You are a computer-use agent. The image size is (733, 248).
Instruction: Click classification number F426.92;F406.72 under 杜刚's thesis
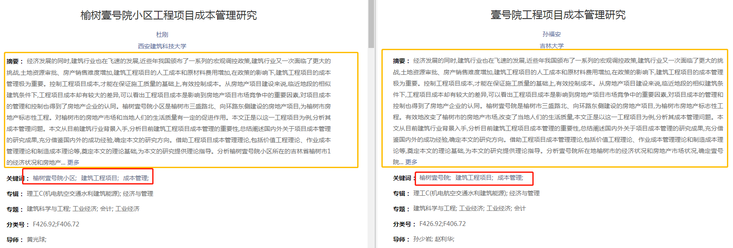(56, 224)
